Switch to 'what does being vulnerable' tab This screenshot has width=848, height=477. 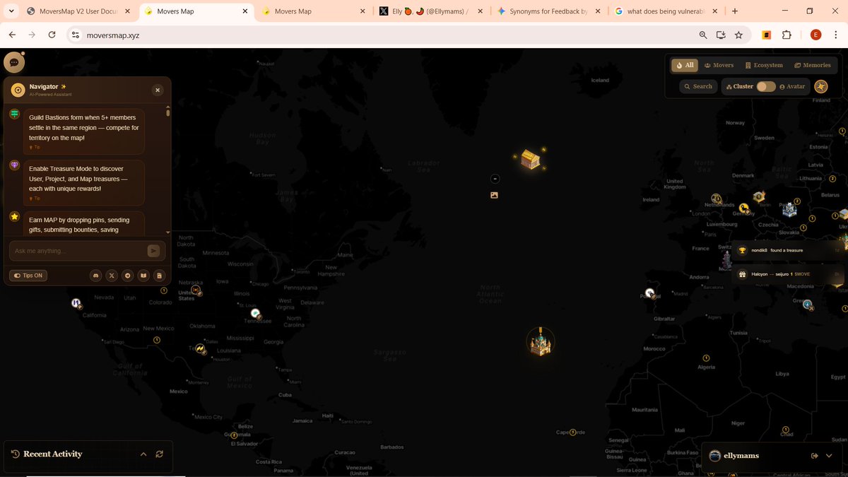coord(666,11)
